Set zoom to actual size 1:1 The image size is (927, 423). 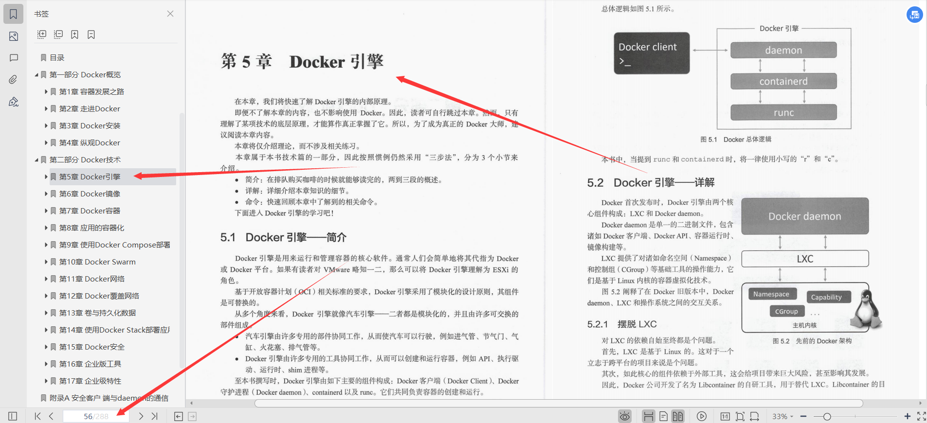click(x=725, y=416)
